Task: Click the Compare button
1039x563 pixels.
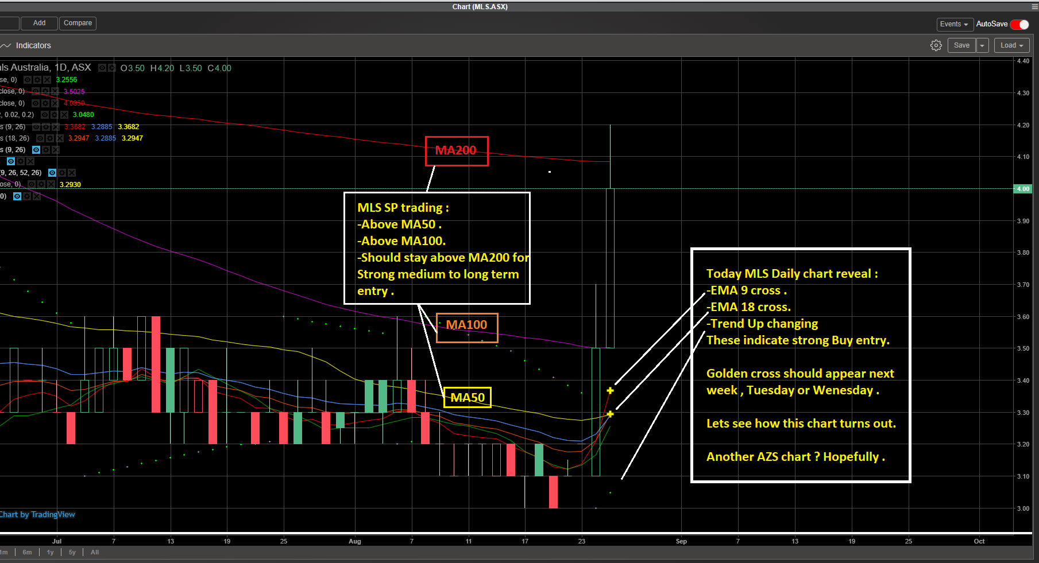Action: pyautogui.click(x=78, y=23)
